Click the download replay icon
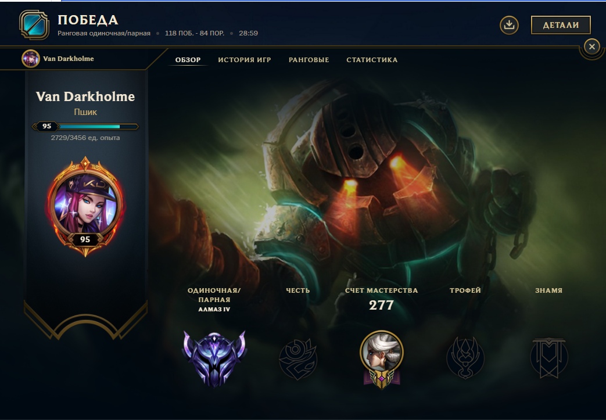Screen dimensions: 606x420 coord(509,25)
